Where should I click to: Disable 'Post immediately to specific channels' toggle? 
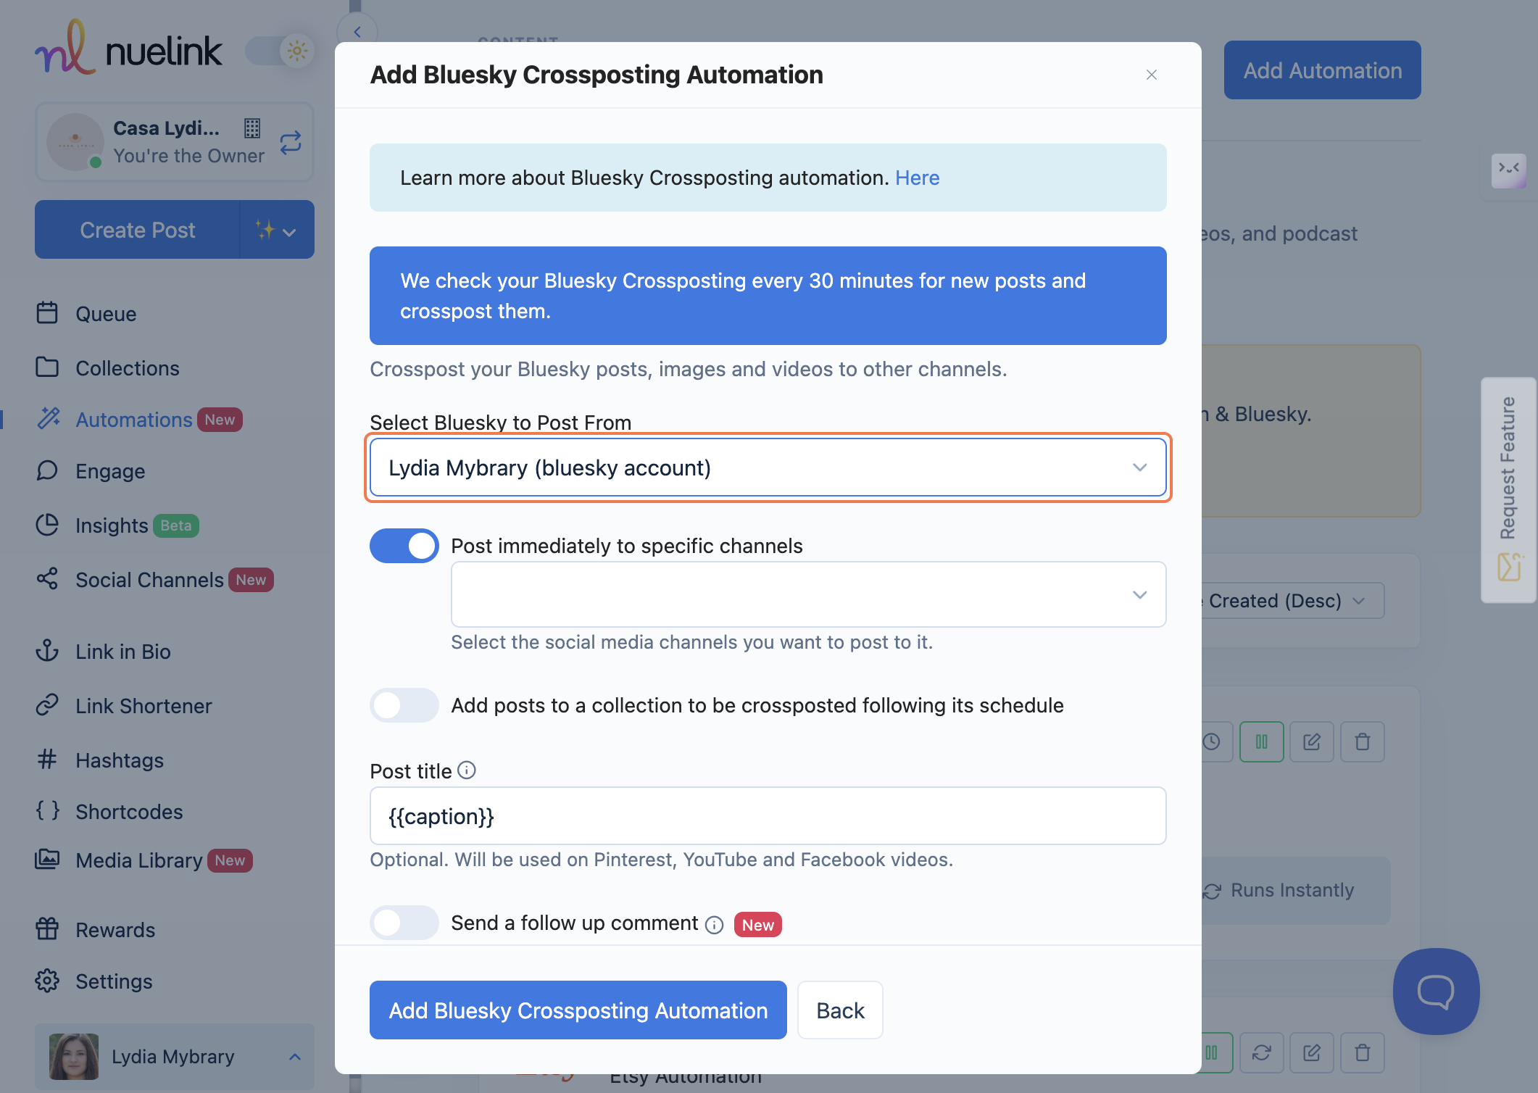tap(404, 546)
